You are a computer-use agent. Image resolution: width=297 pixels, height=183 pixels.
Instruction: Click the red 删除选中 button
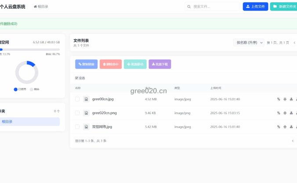111,64
